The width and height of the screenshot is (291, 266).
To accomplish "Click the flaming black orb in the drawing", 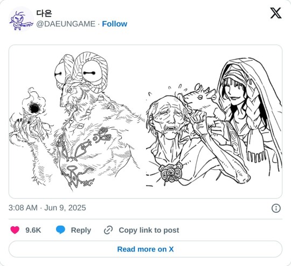I will tap(34, 107).
